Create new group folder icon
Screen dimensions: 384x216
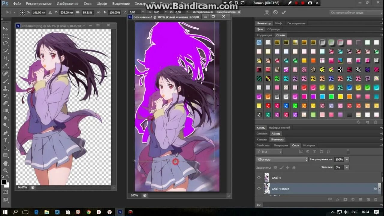pyautogui.click(x=361, y=199)
